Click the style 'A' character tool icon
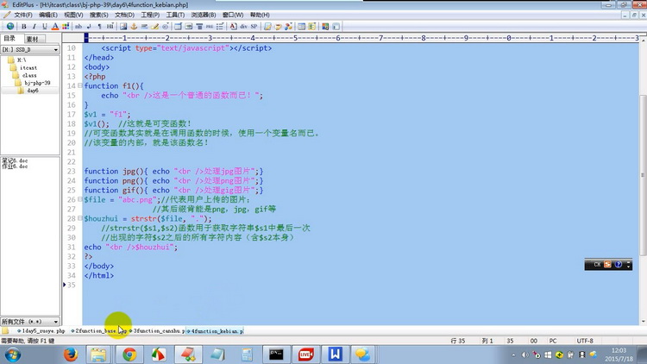Screen dimensions: 647x364 coord(233,27)
